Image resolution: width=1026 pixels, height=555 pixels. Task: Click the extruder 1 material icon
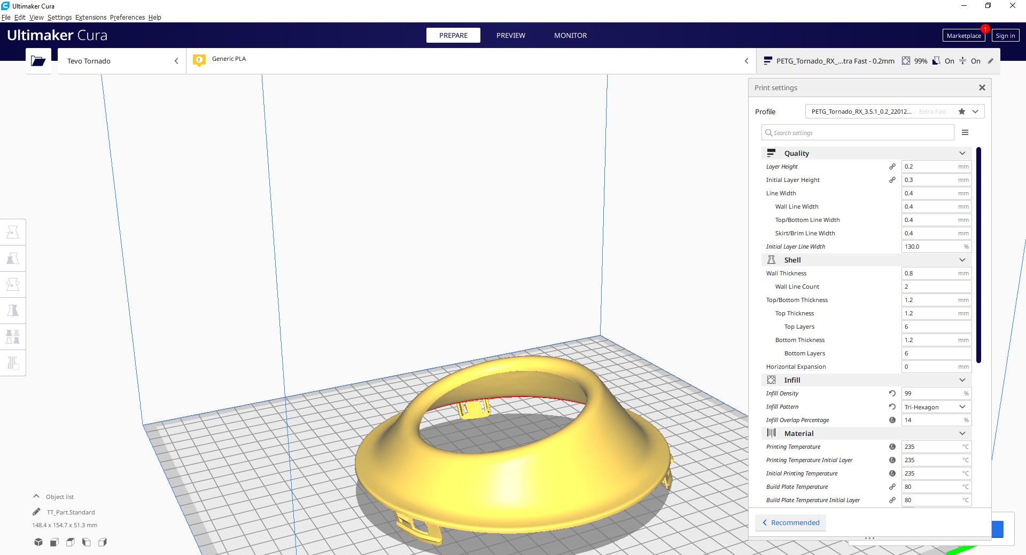point(199,60)
